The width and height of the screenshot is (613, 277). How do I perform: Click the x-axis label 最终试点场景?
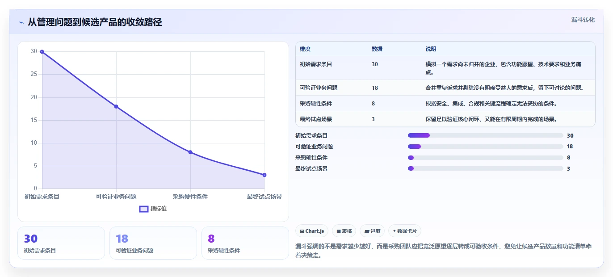pos(265,197)
